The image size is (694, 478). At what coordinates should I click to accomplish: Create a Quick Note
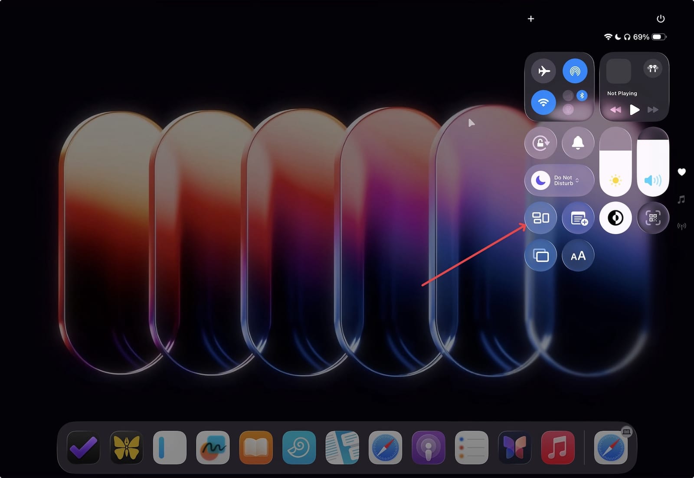(578, 218)
